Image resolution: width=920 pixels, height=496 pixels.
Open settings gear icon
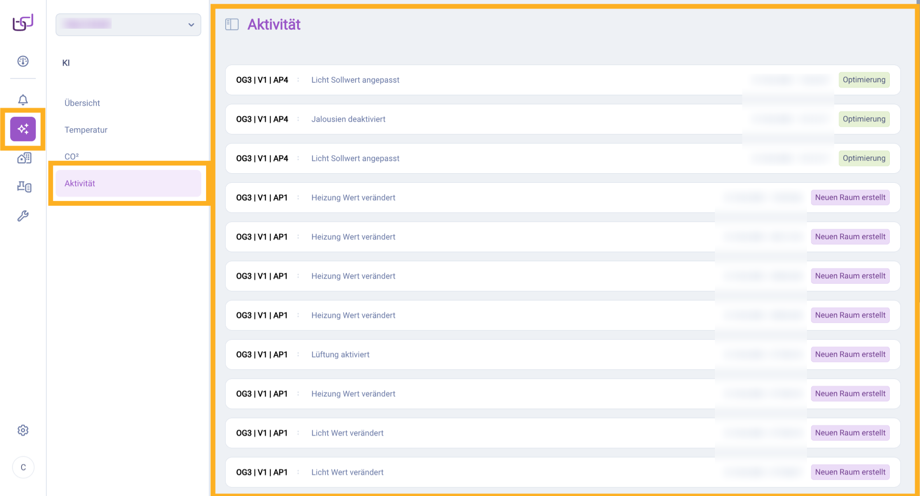(23, 430)
